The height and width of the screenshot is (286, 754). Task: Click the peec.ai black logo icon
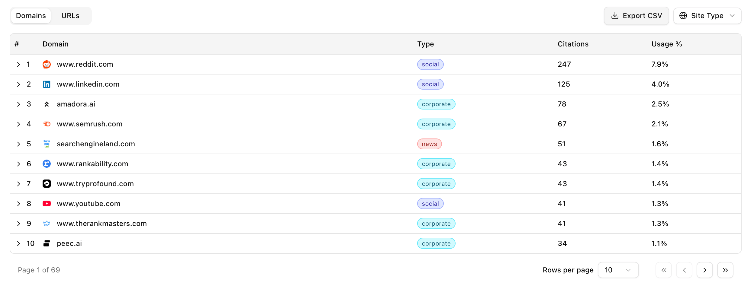47,243
